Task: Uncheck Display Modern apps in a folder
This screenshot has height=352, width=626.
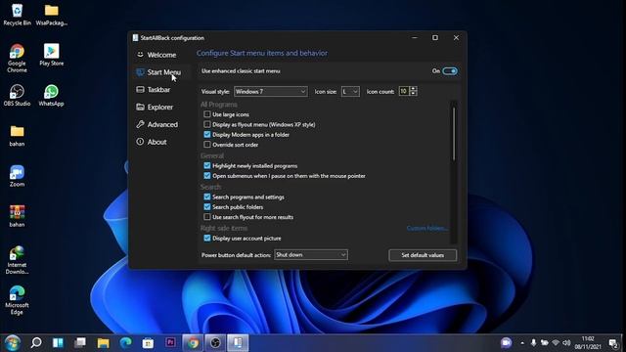Action: [206, 135]
